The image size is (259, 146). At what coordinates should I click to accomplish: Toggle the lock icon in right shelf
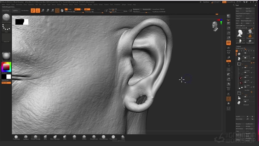click(229, 57)
